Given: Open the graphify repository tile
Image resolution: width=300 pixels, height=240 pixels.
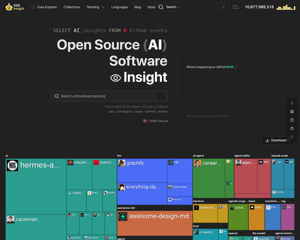Looking at the screenshot, I should pyautogui.click(x=142, y=171).
